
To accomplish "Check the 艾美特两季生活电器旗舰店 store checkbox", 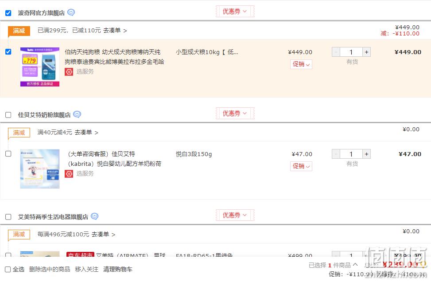I will click(8, 217).
